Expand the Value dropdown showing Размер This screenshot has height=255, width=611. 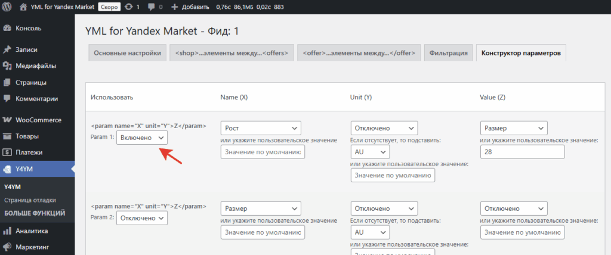[x=513, y=128]
